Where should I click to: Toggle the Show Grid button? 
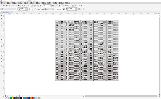point(59,5)
